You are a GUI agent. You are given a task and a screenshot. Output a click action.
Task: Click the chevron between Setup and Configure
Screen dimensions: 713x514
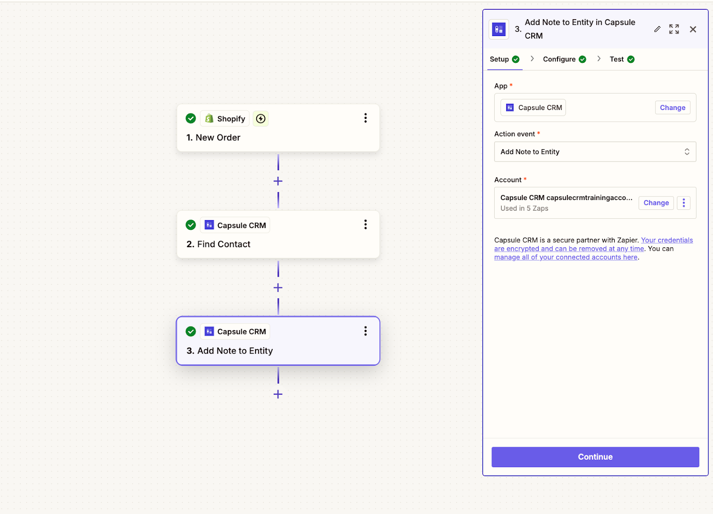pos(532,59)
